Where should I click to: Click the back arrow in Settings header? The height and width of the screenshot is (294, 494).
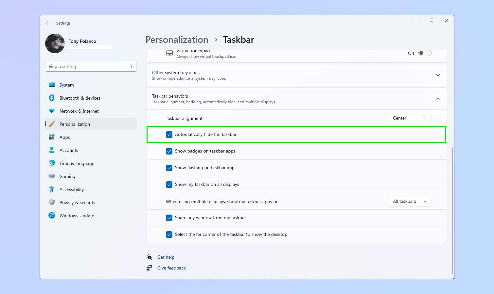coord(48,23)
